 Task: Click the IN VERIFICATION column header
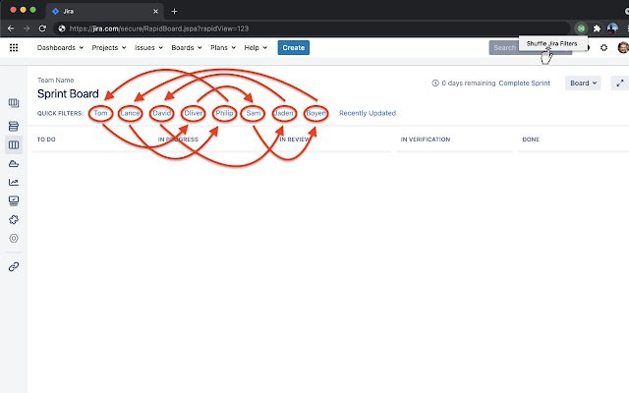point(426,140)
